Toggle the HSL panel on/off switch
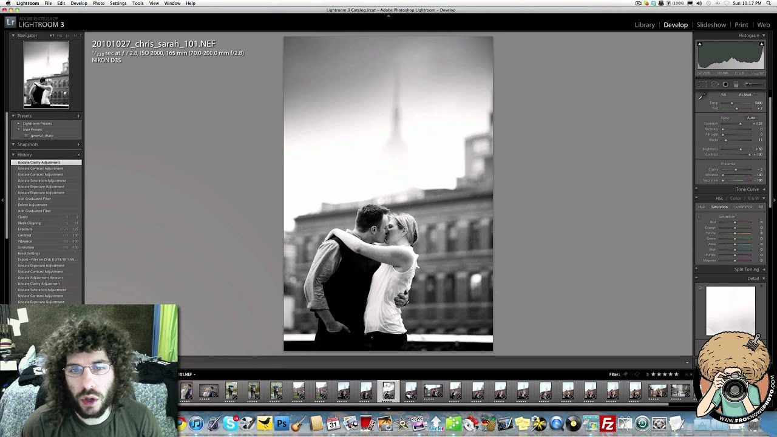 pyautogui.click(x=697, y=198)
